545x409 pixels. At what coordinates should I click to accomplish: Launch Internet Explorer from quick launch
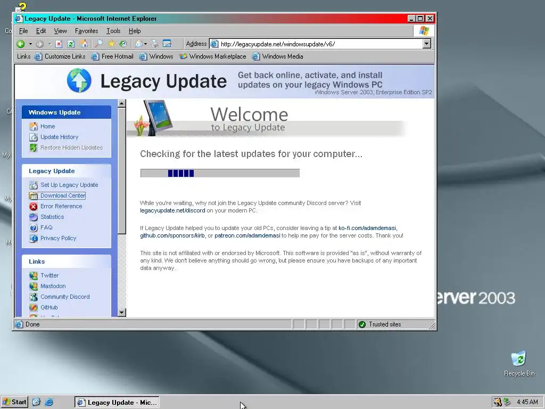coord(49,402)
